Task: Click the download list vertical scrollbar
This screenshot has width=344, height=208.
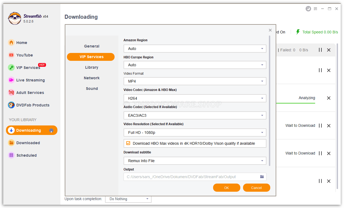Action: tap(337, 116)
